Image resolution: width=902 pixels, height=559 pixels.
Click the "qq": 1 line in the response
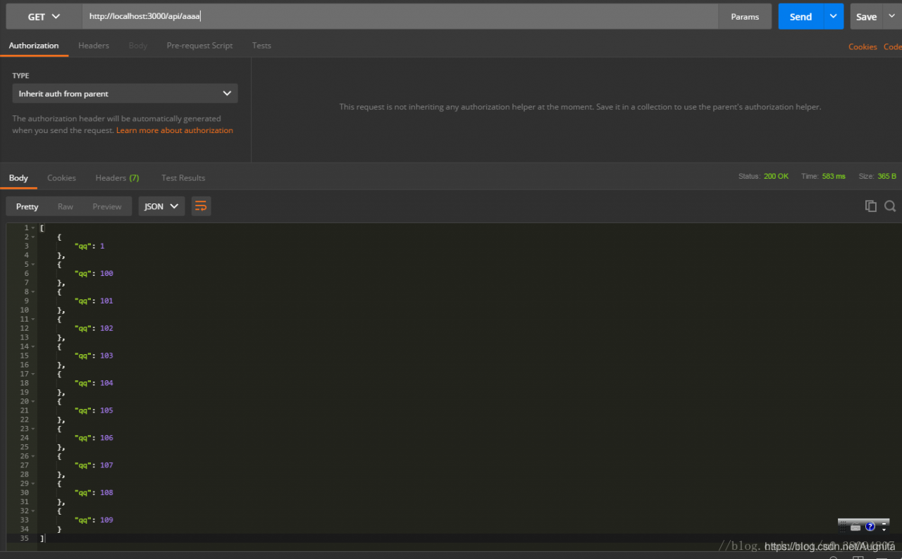[x=89, y=246]
